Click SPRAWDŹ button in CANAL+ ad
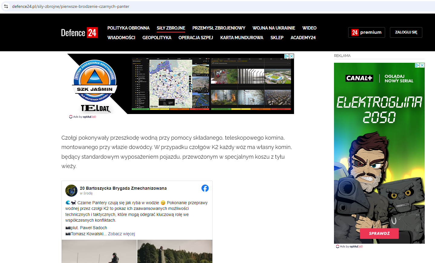Viewport: 435px width, 263px height. click(379, 233)
